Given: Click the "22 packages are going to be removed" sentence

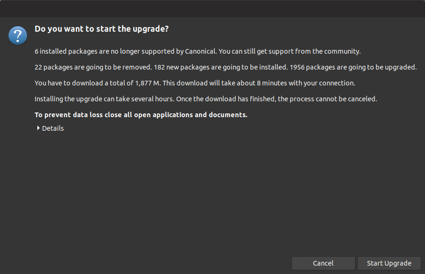Looking at the screenshot, I should point(93,67).
